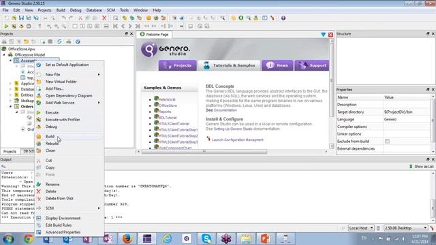Click the green Execute play toolbar icon
This screenshot has height=245, width=436.
[6, 26]
